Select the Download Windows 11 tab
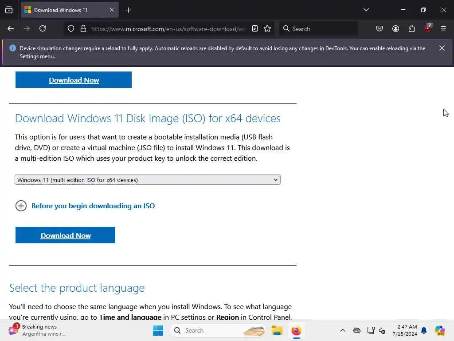 70,10
